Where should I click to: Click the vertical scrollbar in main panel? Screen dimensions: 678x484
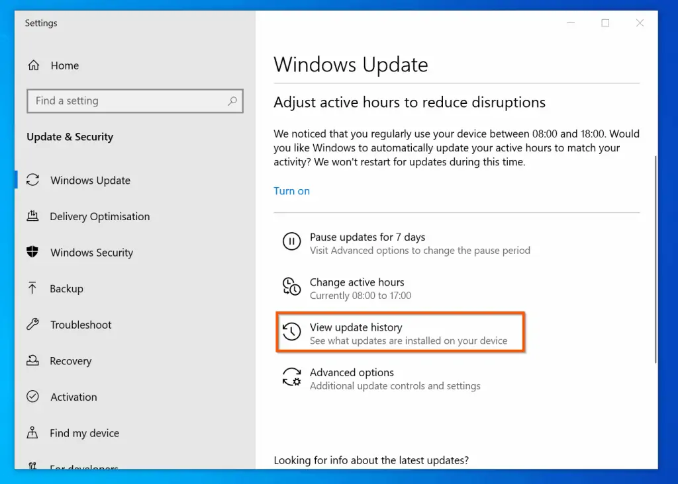655,258
